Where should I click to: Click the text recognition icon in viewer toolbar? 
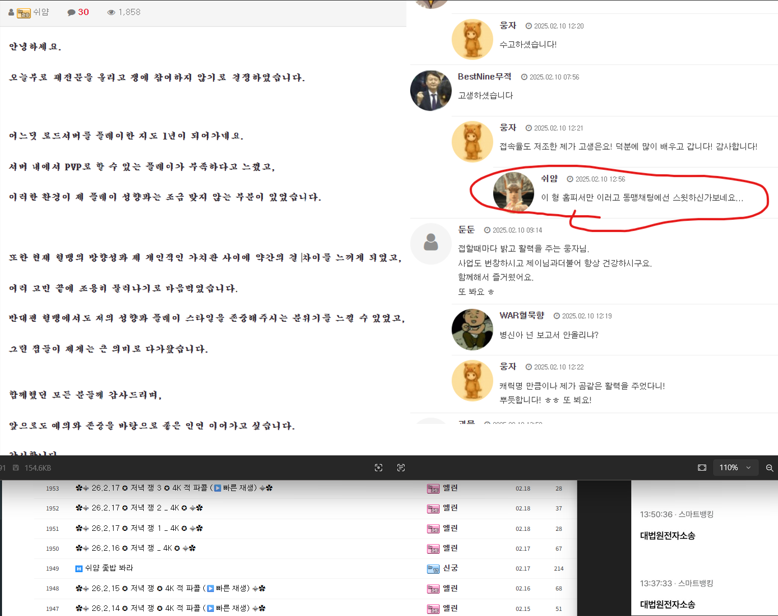point(401,468)
